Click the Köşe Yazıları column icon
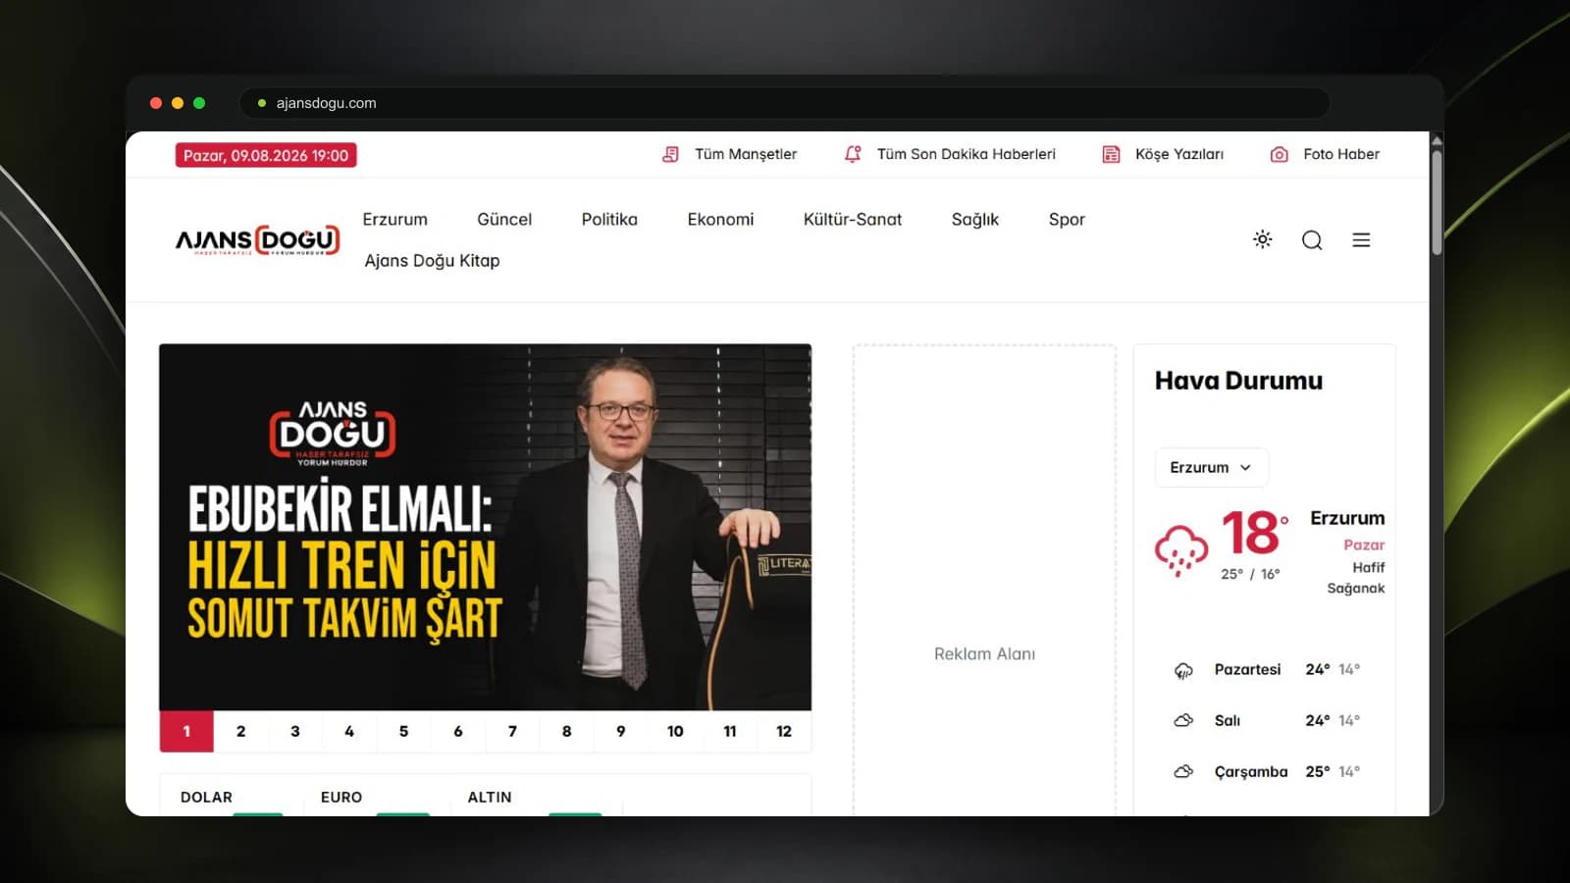Image resolution: width=1570 pixels, height=883 pixels. [x=1111, y=154]
